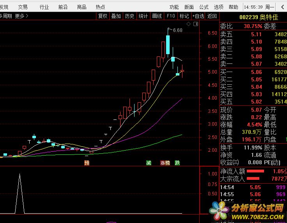287x223 pixels.
Task: Open the 前沿 menu
Action: coord(63,7)
